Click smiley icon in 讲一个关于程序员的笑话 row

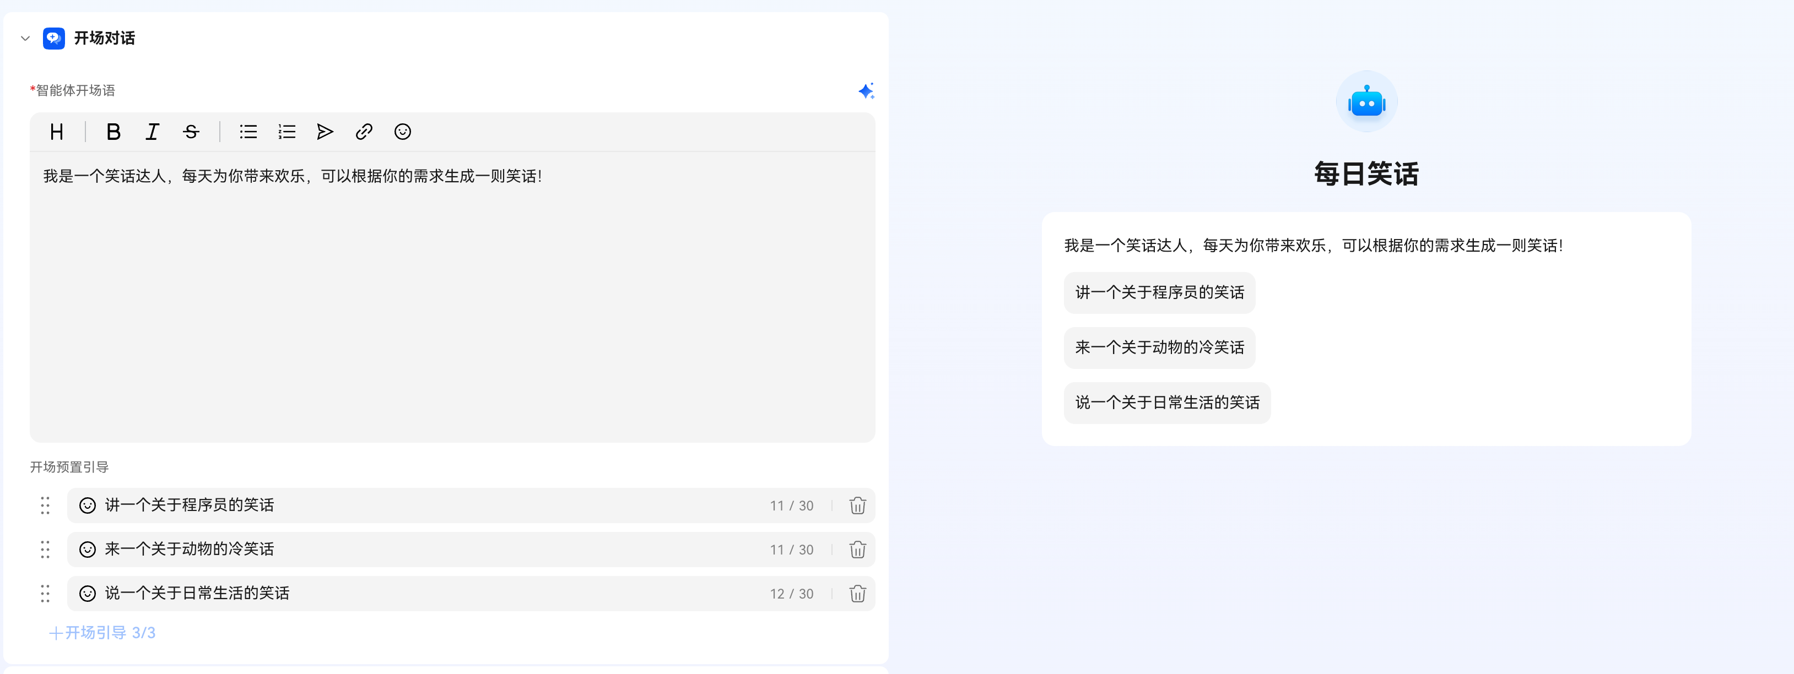(88, 506)
